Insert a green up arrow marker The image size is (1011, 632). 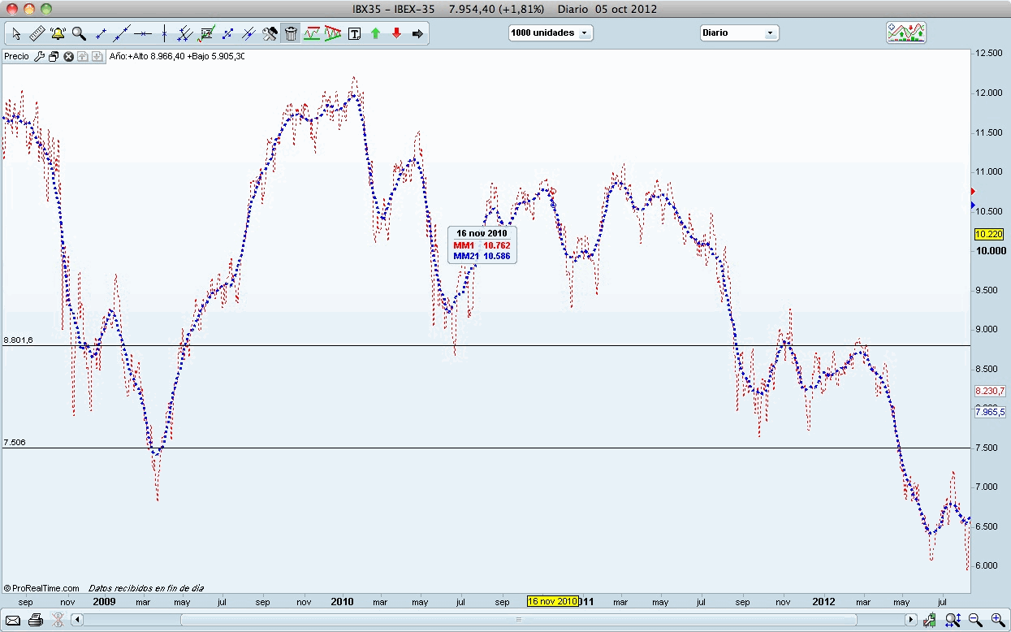click(375, 33)
